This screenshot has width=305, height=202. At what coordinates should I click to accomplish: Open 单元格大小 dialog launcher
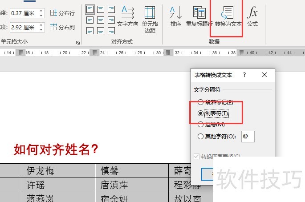[78, 43]
